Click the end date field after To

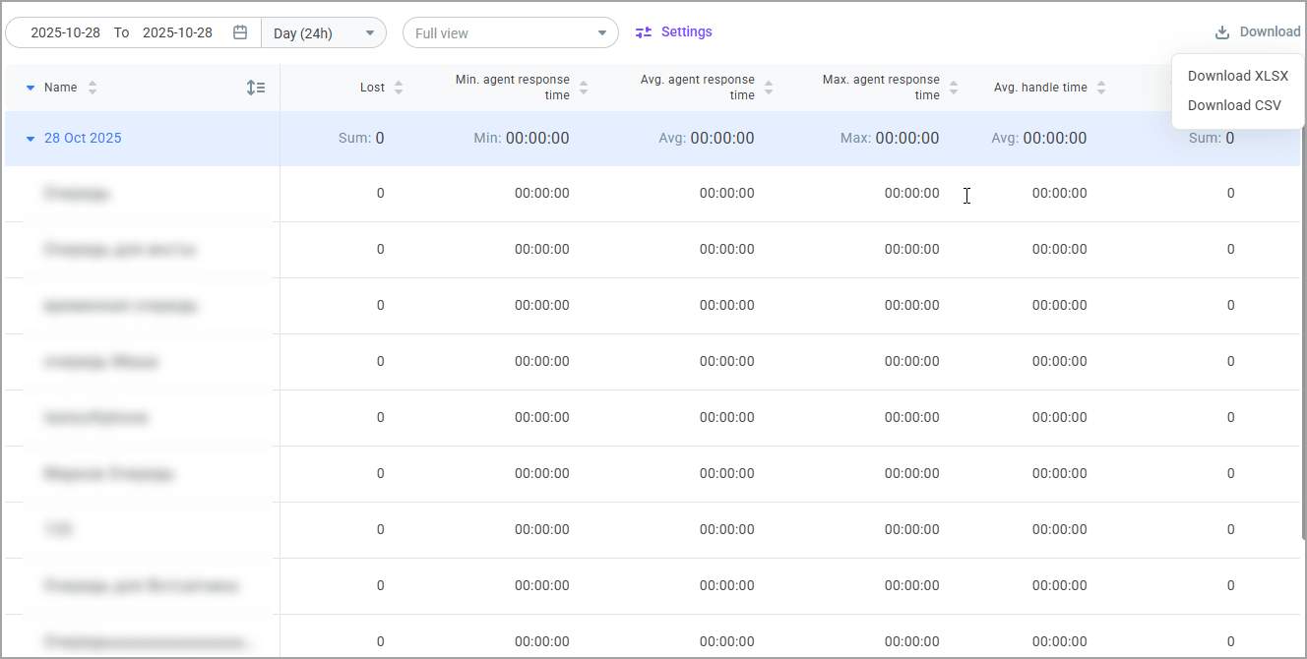click(178, 31)
